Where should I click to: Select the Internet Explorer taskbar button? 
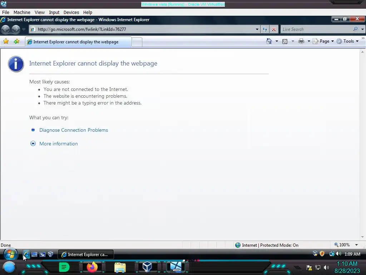tap(86, 255)
